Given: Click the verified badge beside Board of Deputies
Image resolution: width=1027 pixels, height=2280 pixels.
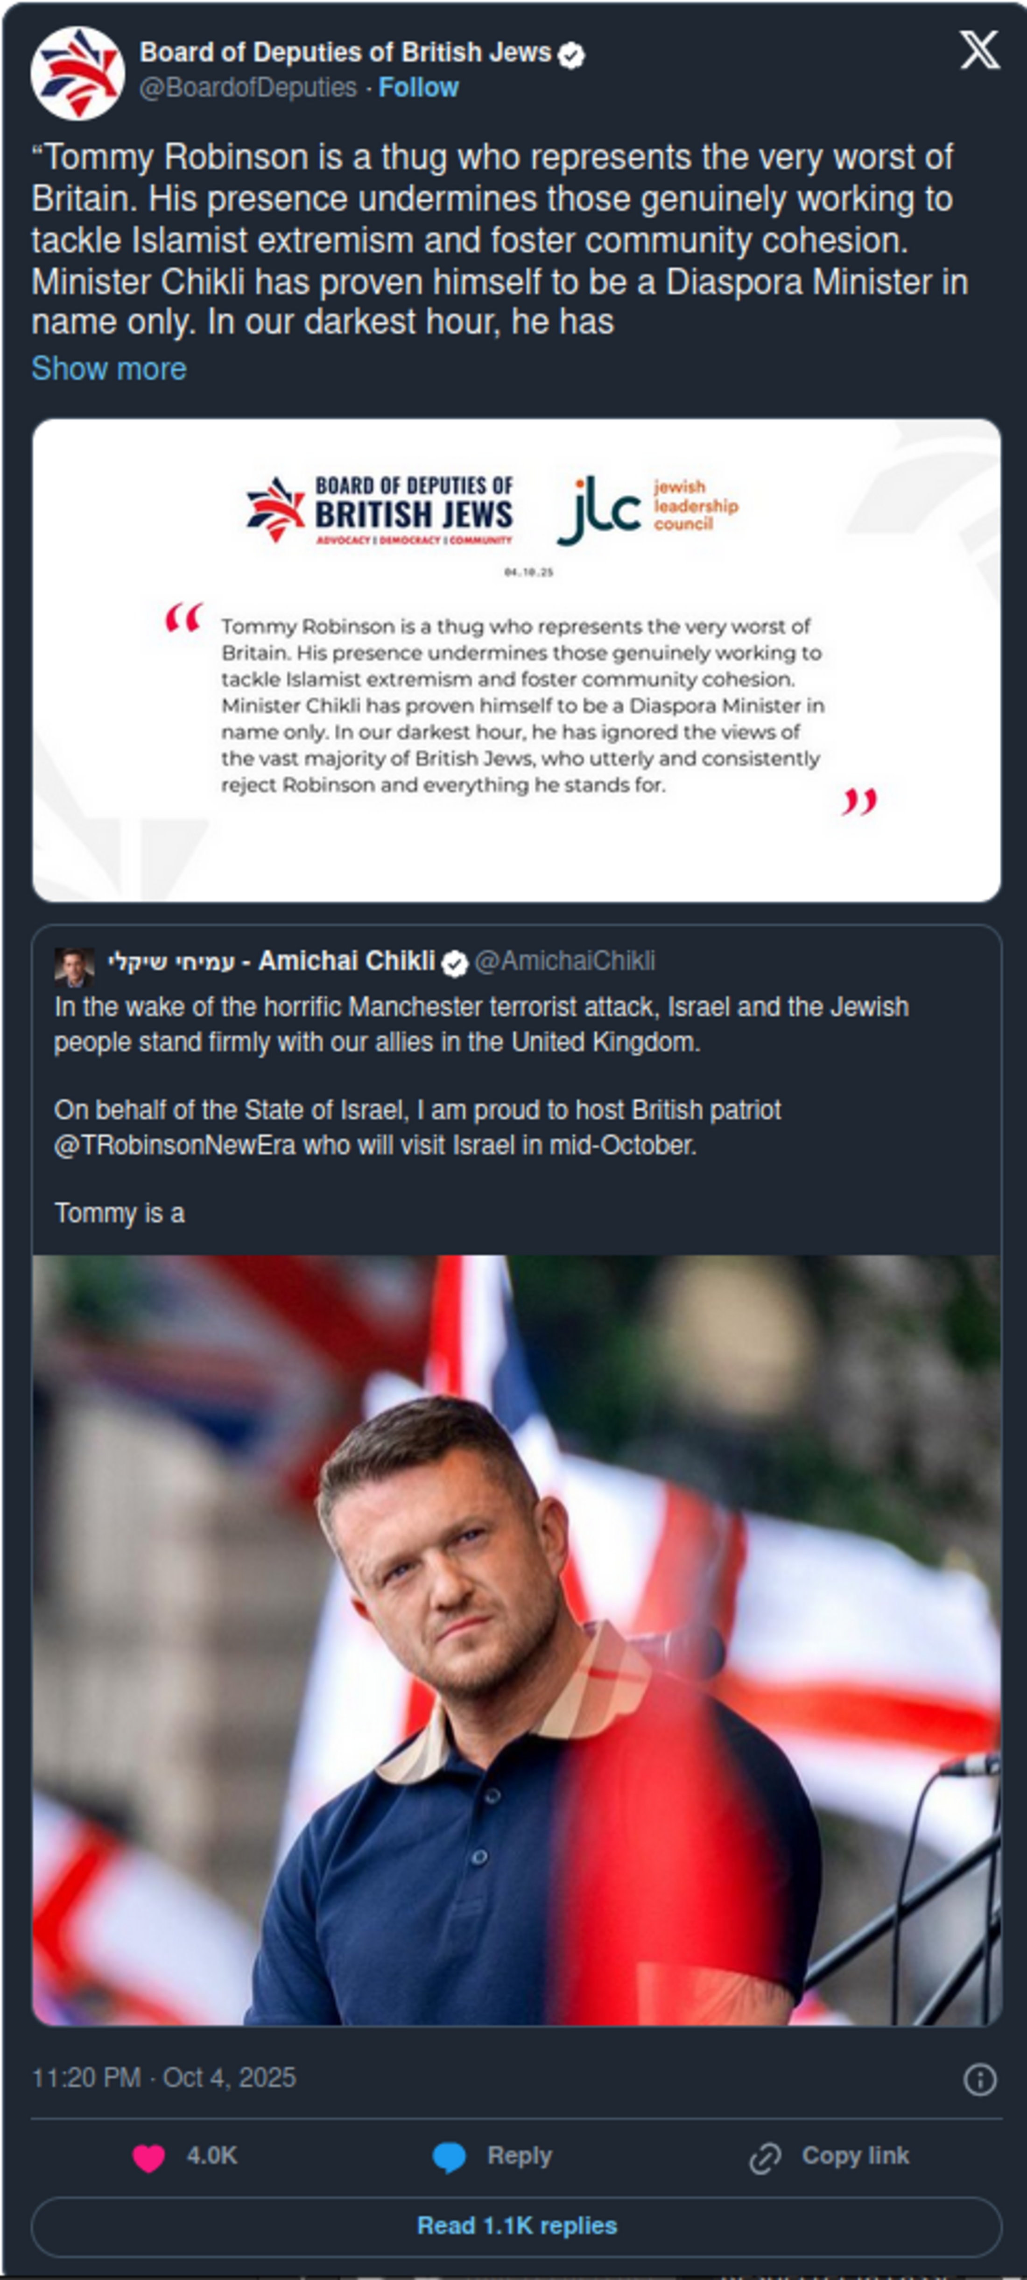Looking at the screenshot, I should 572,55.
